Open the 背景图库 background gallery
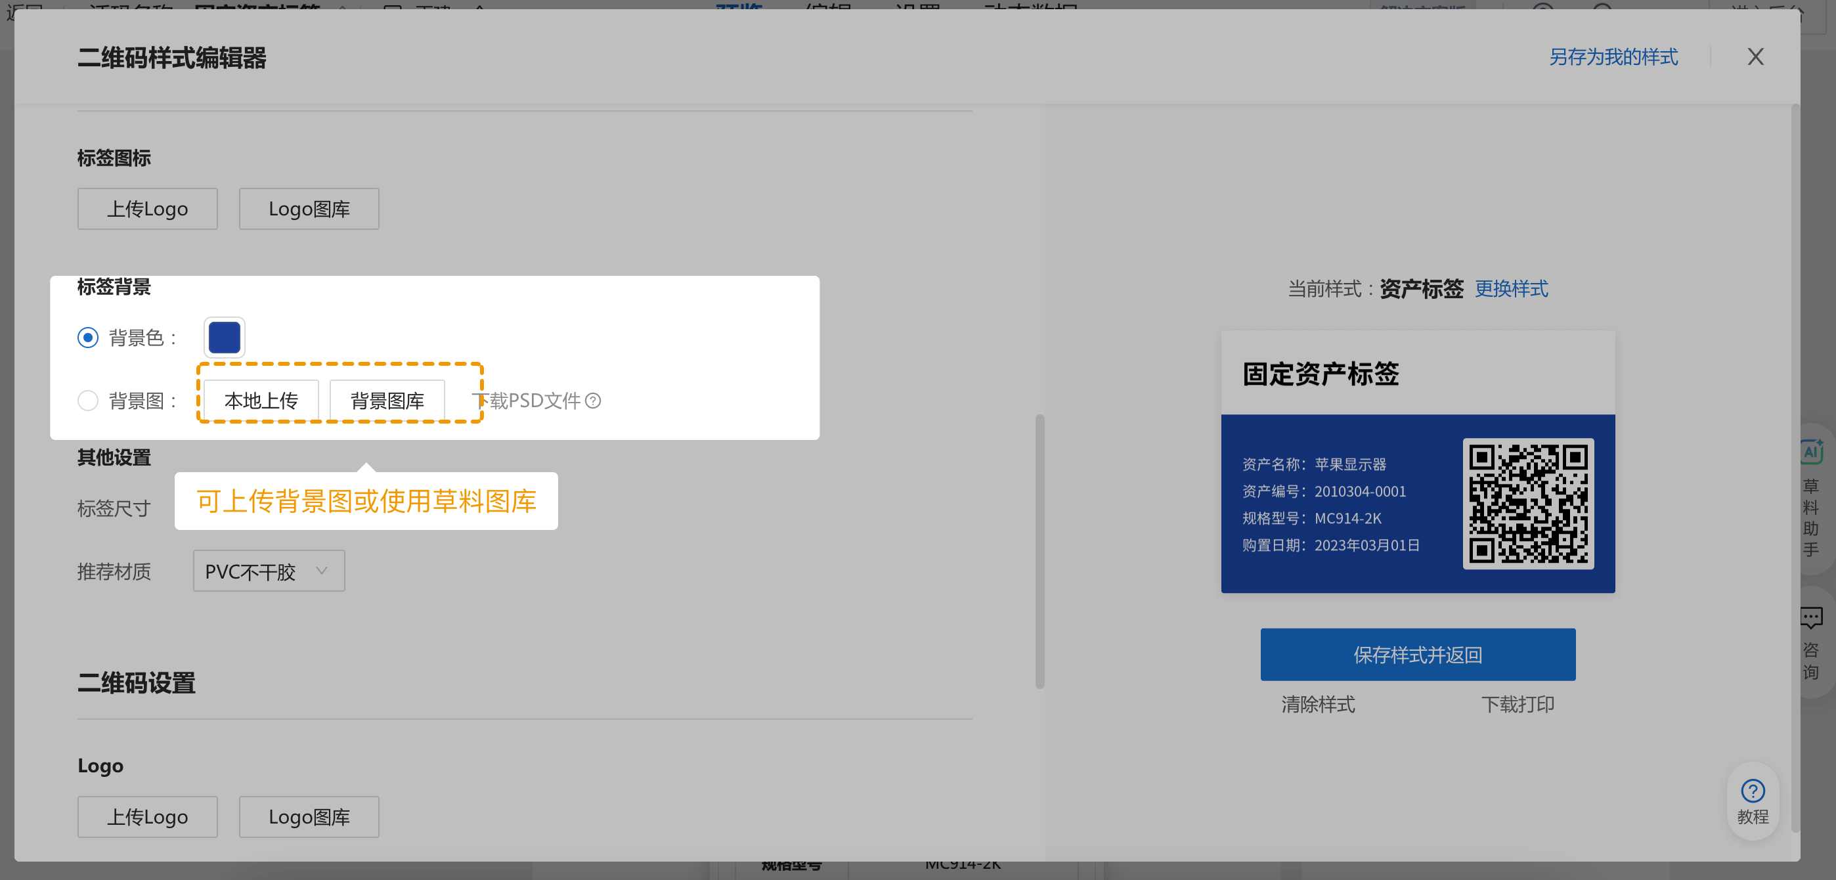This screenshot has width=1836, height=880. click(x=386, y=400)
